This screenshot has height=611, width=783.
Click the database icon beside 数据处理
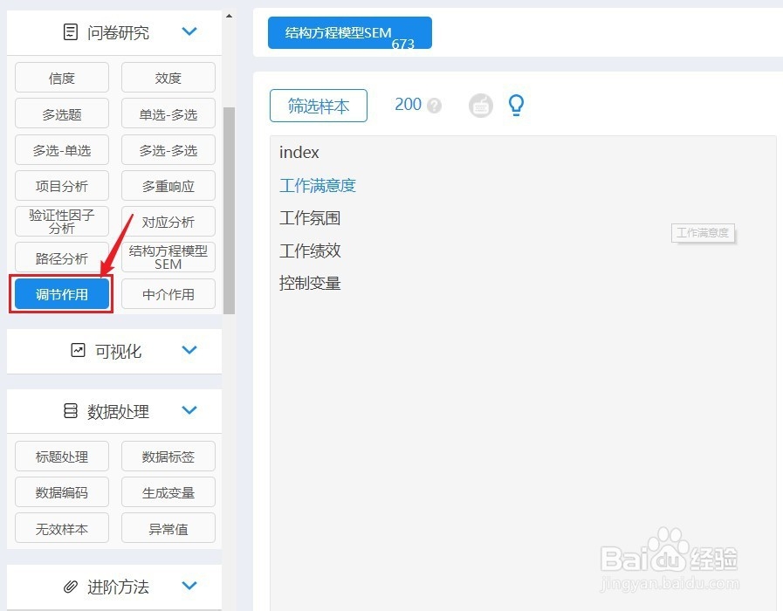pyautogui.click(x=71, y=411)
